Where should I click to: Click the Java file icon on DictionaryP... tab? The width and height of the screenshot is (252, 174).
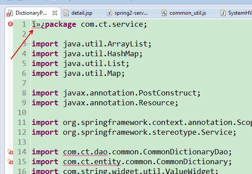[x=10, y=13]
